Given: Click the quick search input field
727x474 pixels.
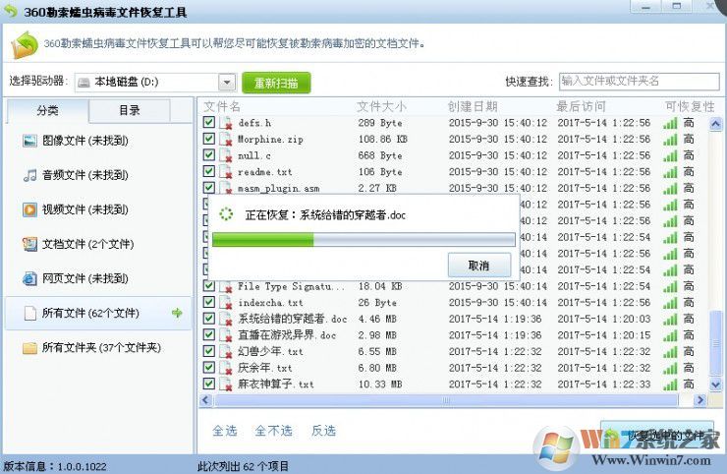Looking at the screenshot, I should 639,82.
